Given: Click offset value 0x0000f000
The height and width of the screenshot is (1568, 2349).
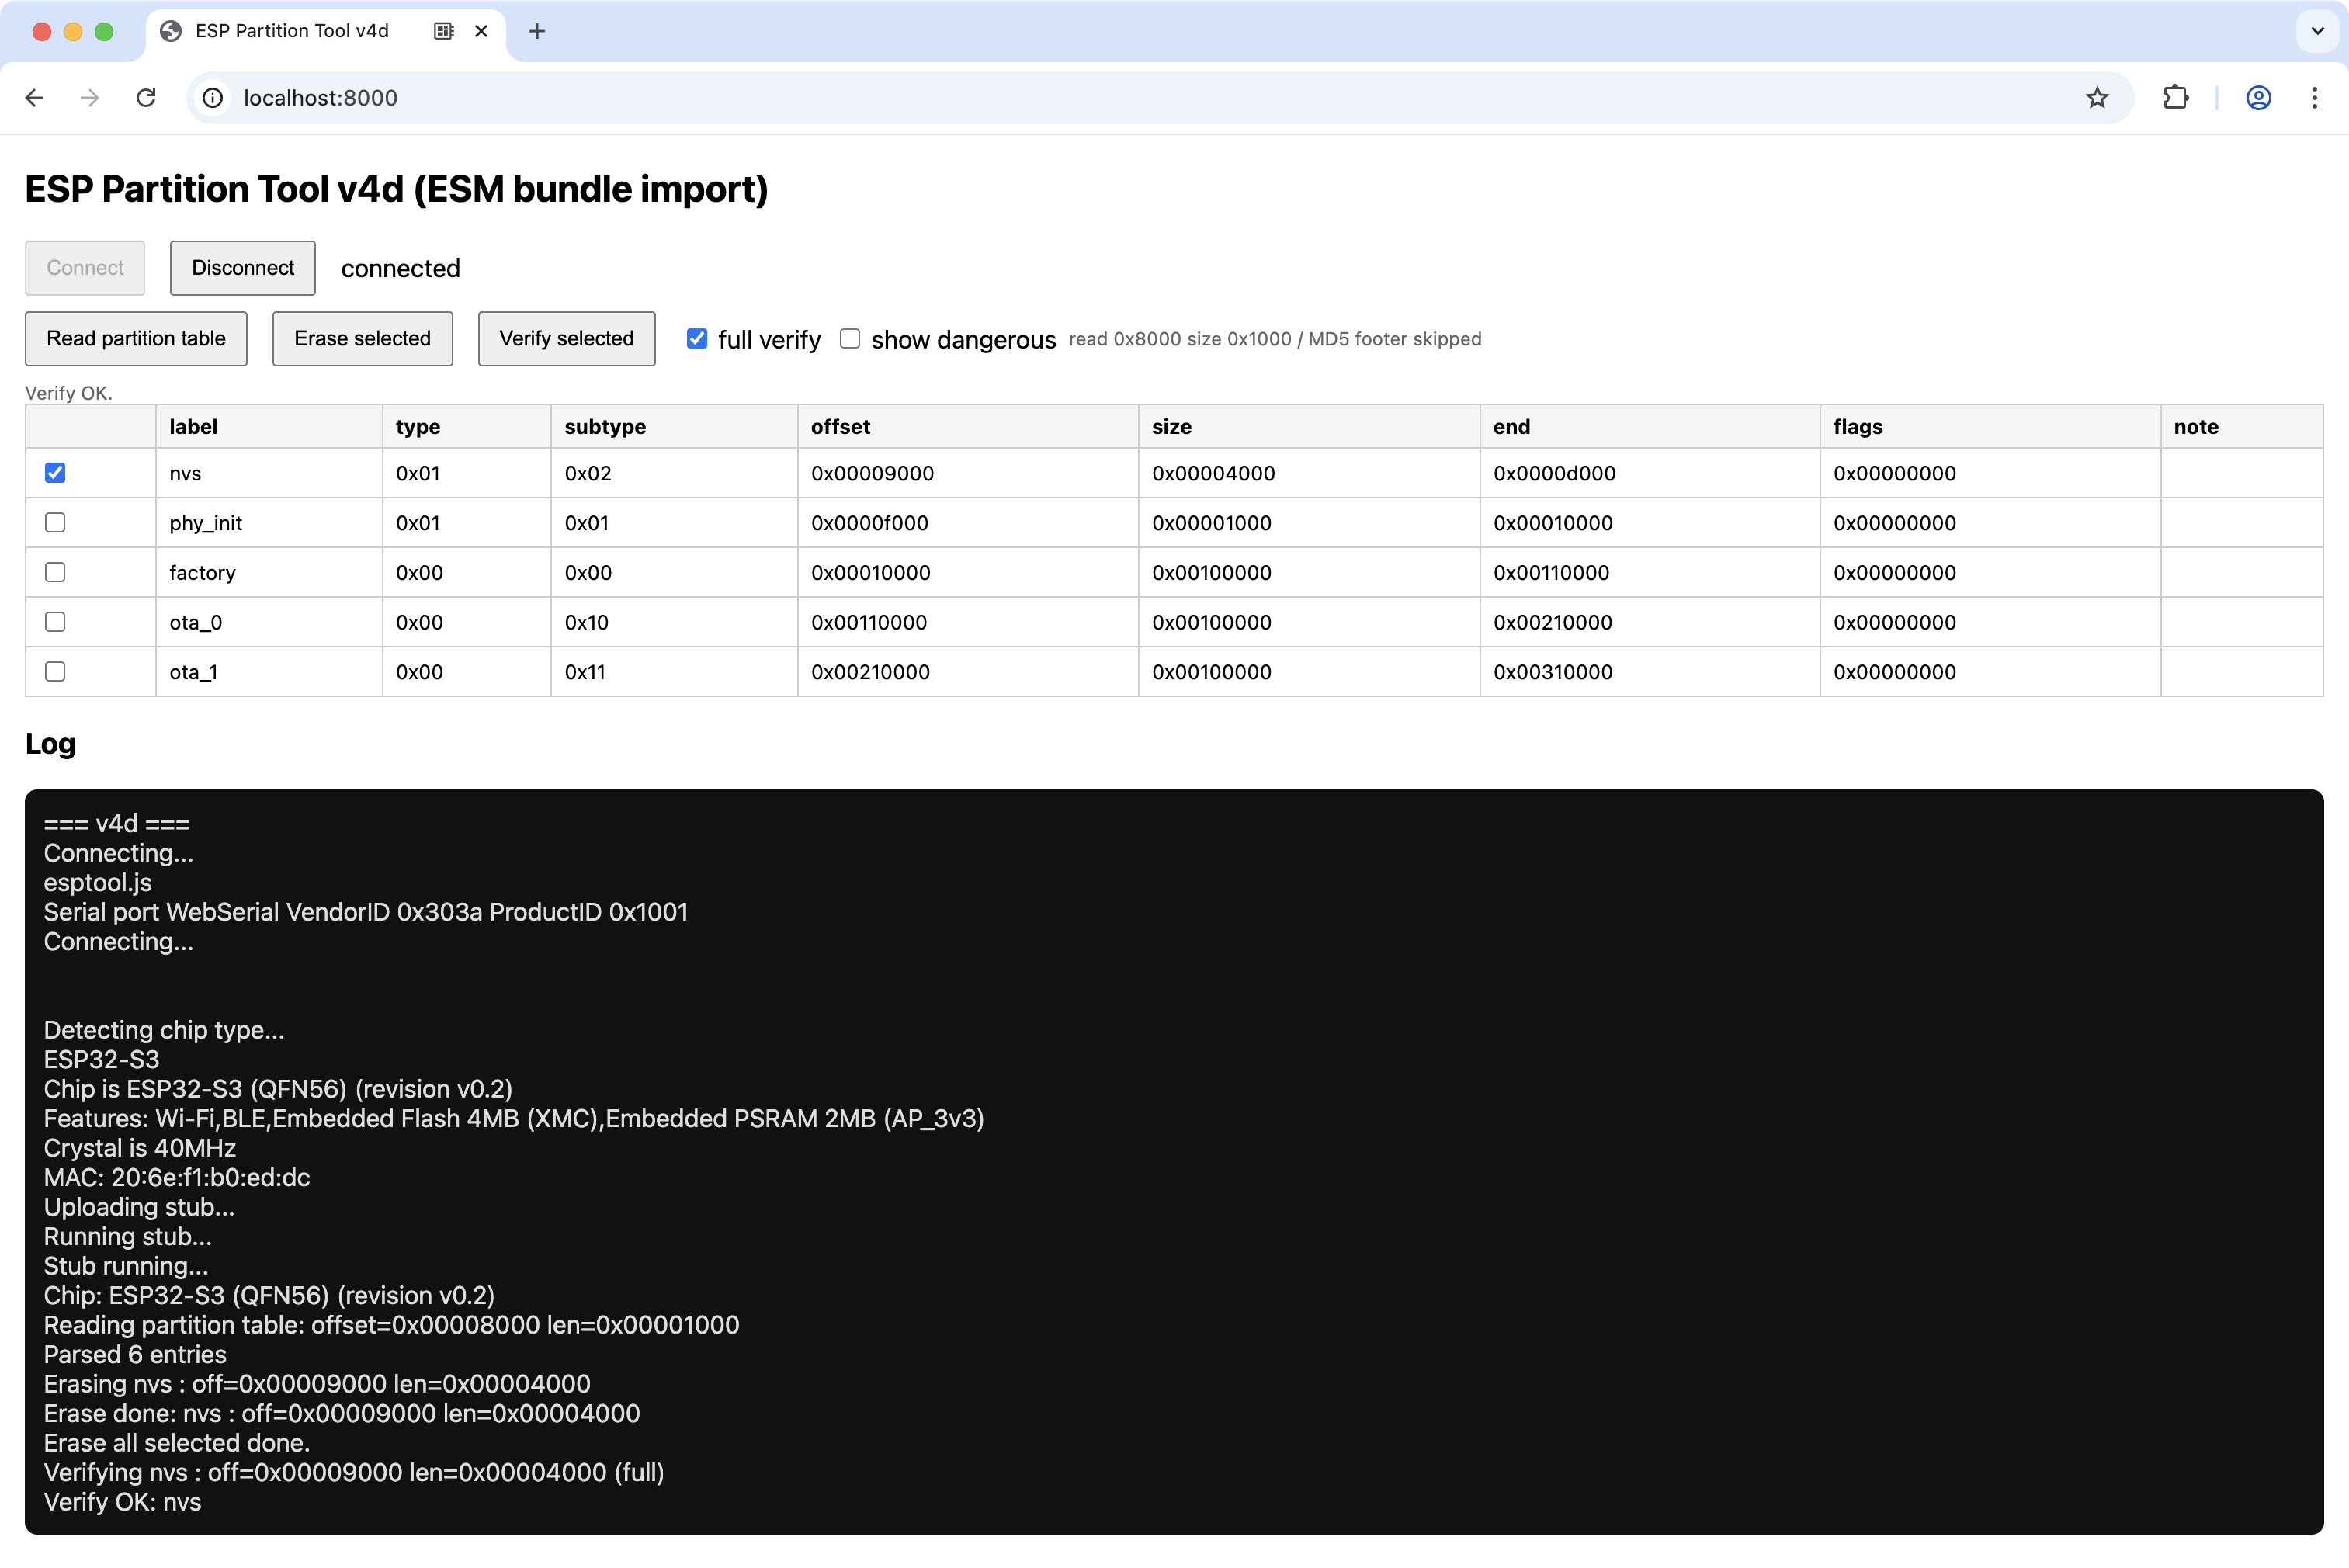Looking at the screenshot, I should [869, 523].
